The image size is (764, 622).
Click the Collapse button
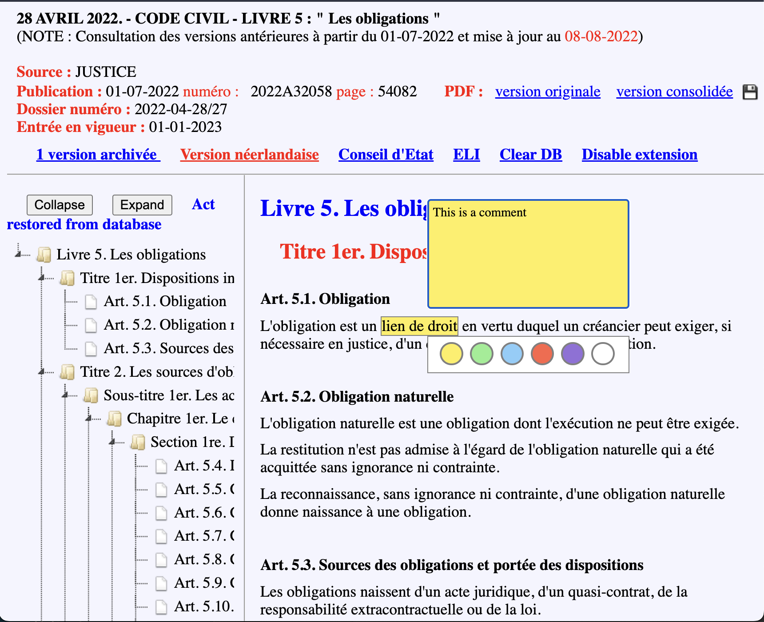click(60, 205)
